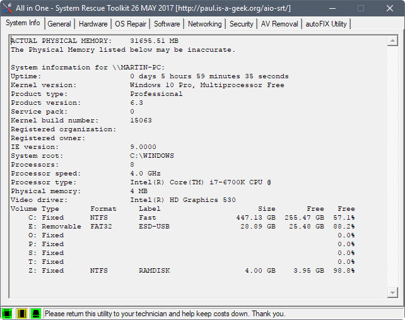
Task: Click the IE version 9.0000 value
Action: 143,147
